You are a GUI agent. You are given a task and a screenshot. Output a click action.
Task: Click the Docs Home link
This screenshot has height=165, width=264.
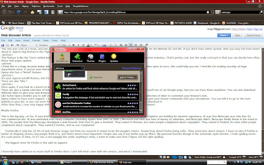click(x=238, y=29)
